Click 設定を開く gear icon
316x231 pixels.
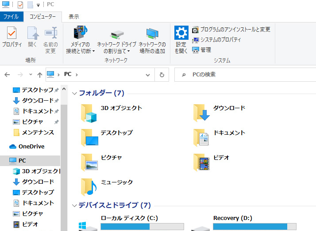(181, 33)
